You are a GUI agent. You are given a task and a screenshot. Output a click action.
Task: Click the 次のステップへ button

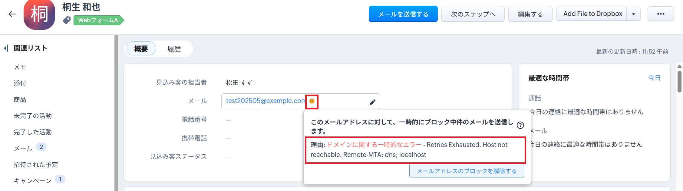coord(473,14)
